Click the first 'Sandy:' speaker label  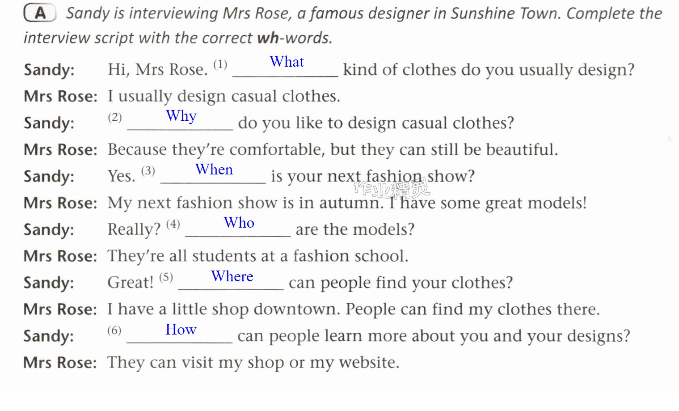[x=49, y=70]
